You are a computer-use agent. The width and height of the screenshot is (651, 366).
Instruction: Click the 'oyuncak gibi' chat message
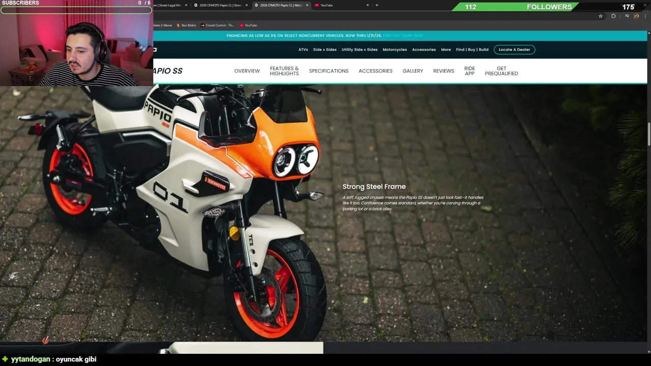tap(76, 359)
